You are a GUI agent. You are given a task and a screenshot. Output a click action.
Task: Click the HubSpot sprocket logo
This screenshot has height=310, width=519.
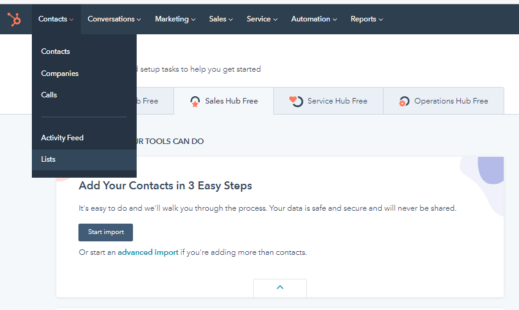[14, 19]
